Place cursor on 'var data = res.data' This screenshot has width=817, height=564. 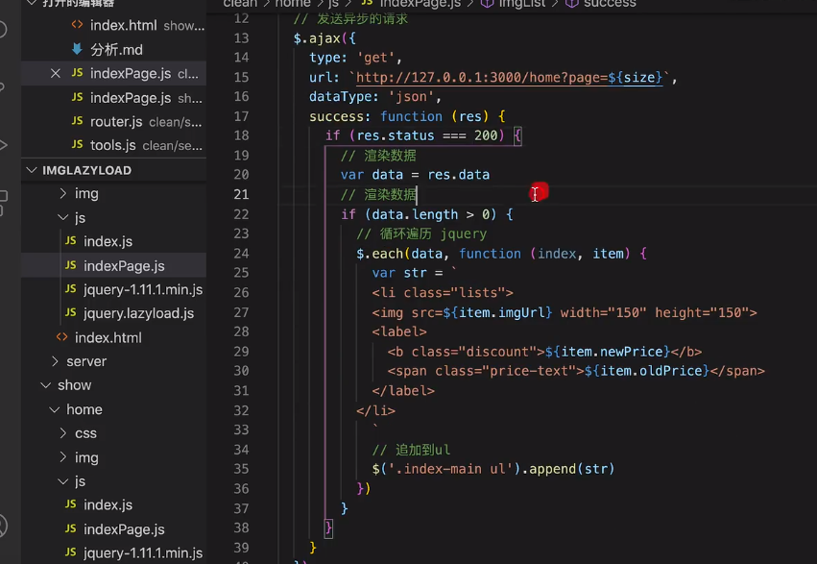(416, 175)
